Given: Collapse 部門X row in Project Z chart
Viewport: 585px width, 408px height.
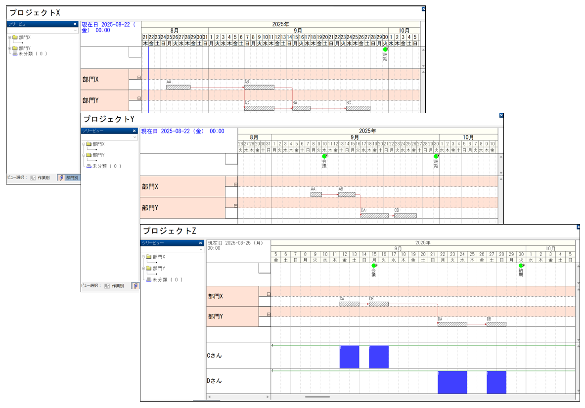Looking at the screenshot, I should pos(269,294).
